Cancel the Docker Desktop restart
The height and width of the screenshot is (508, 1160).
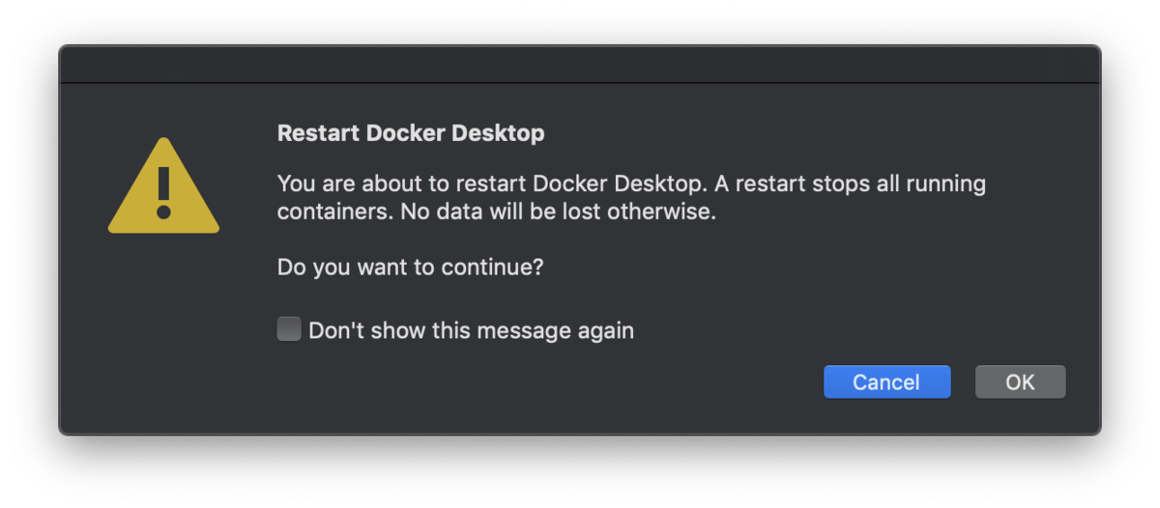pos(886,382)
